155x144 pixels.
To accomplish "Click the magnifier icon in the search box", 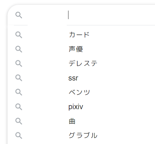I will coord(19,15).
